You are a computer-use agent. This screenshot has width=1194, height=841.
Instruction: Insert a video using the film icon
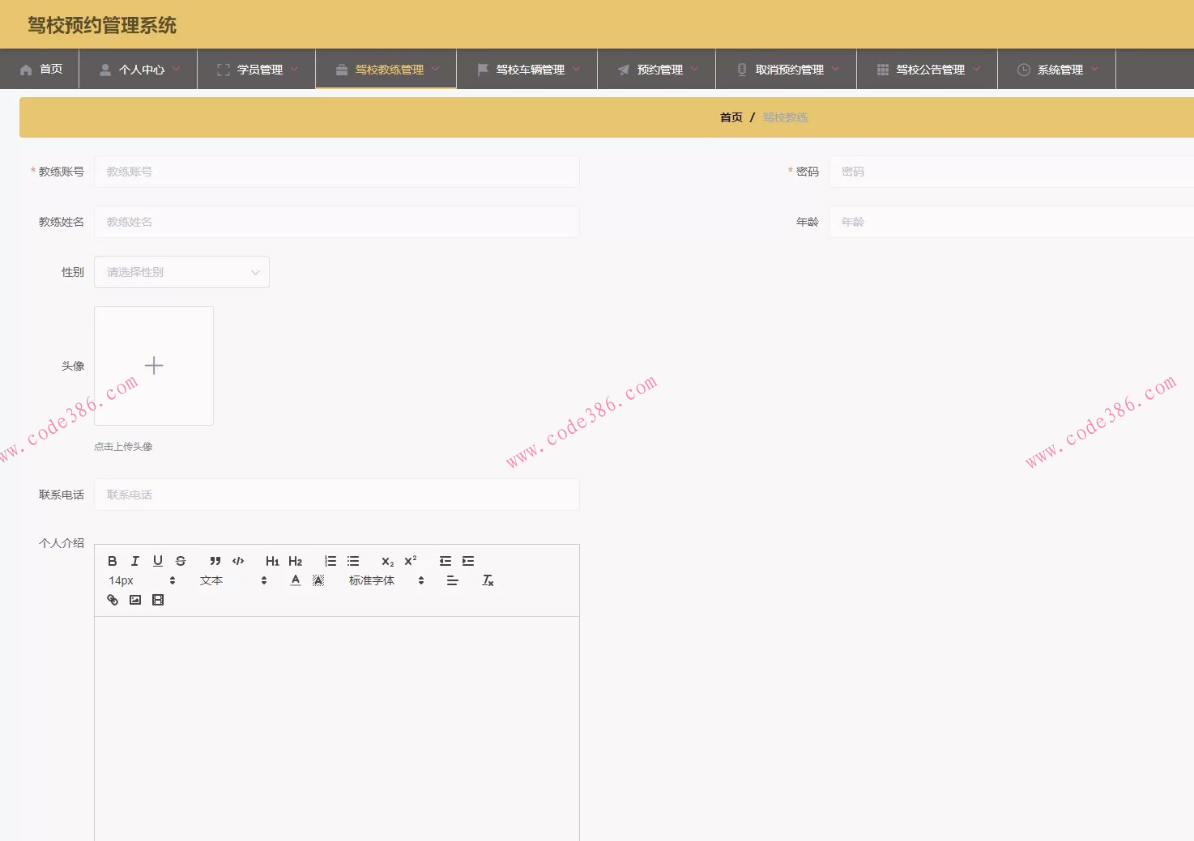(x=158, y=600)
